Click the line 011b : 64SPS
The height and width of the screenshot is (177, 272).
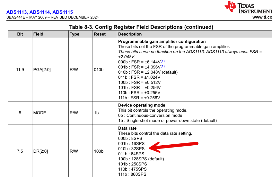131,154
